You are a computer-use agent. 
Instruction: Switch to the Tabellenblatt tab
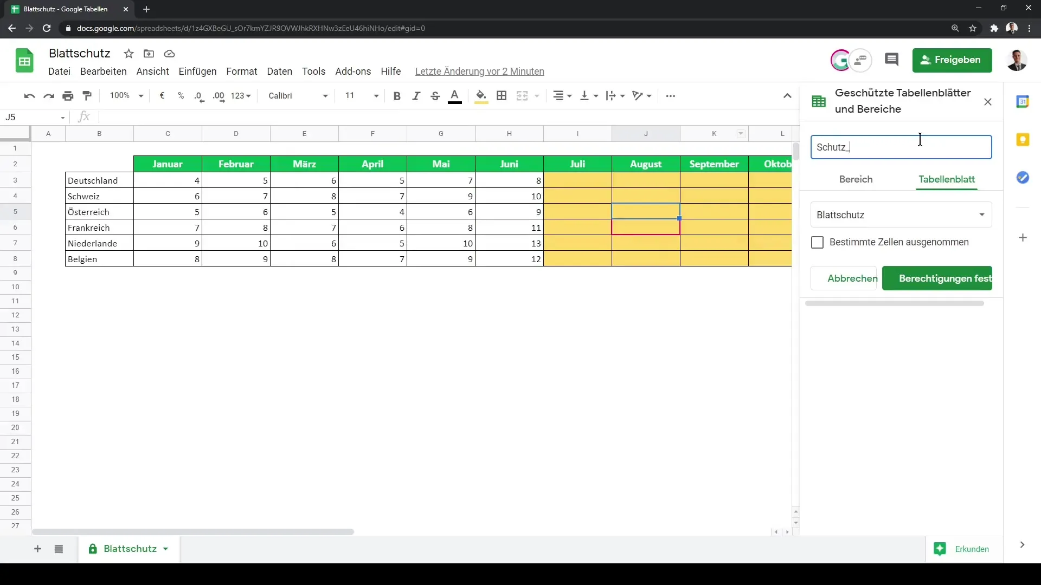click(x=947, y=179)
